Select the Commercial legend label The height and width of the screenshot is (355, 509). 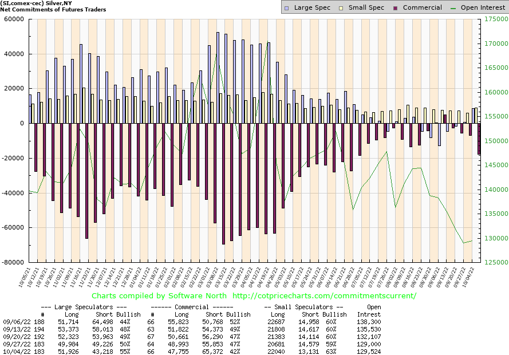422,7
